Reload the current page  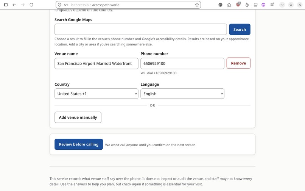click(31, 5)
